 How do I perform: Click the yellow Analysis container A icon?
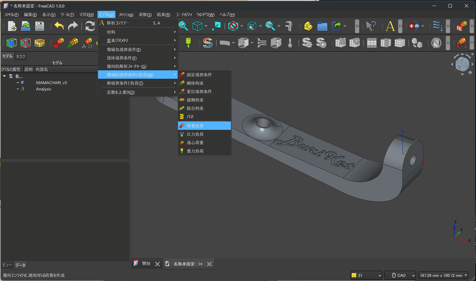[390, 26]
